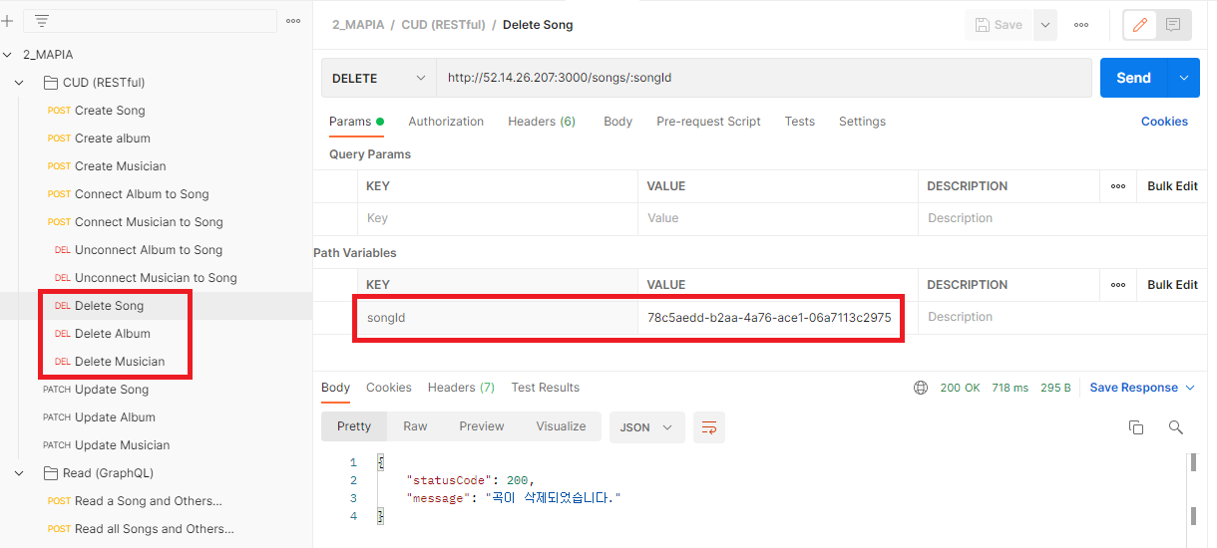This screenshot has width=1217, height=548.
Task: Open the Create Song request
Action: click(x=110, y=111)
